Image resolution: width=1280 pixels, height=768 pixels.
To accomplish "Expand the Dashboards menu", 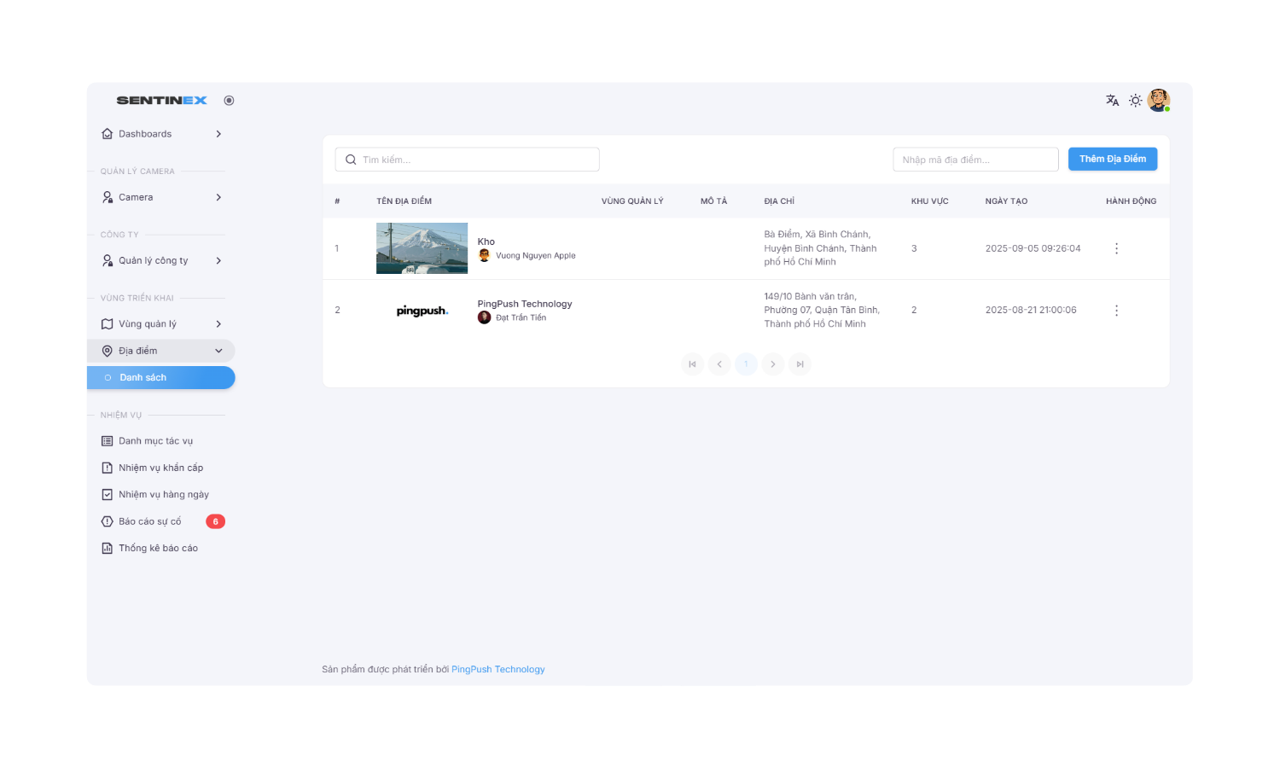I will coord(161,134).
